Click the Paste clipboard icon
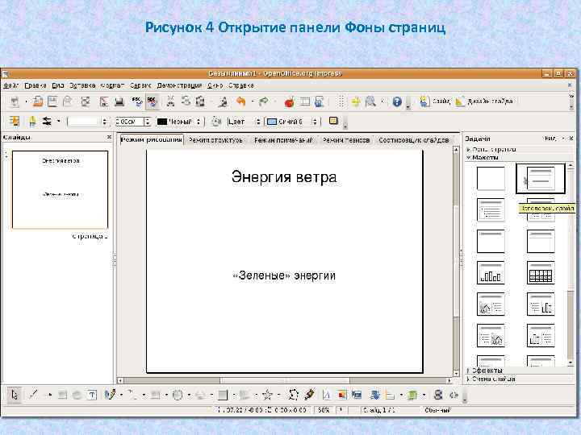The height and width of the screenshot is (435, 581). click(x=200, y=101)
